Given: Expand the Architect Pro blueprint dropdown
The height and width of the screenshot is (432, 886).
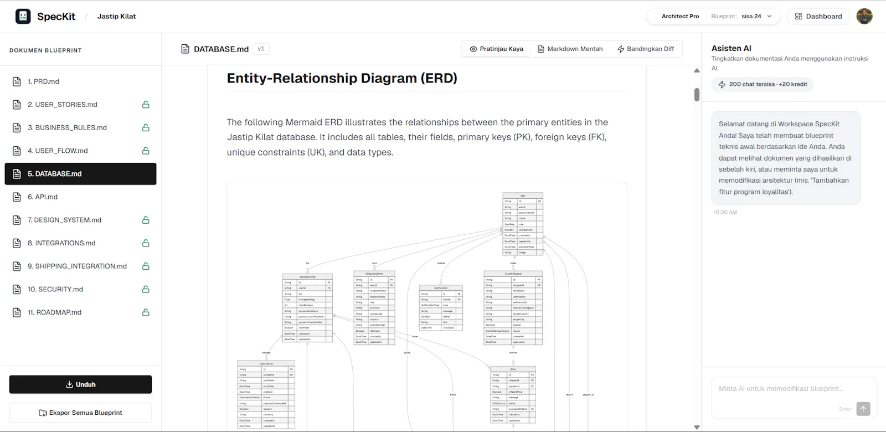Looking at the screenshot, I should coord(713,17).
